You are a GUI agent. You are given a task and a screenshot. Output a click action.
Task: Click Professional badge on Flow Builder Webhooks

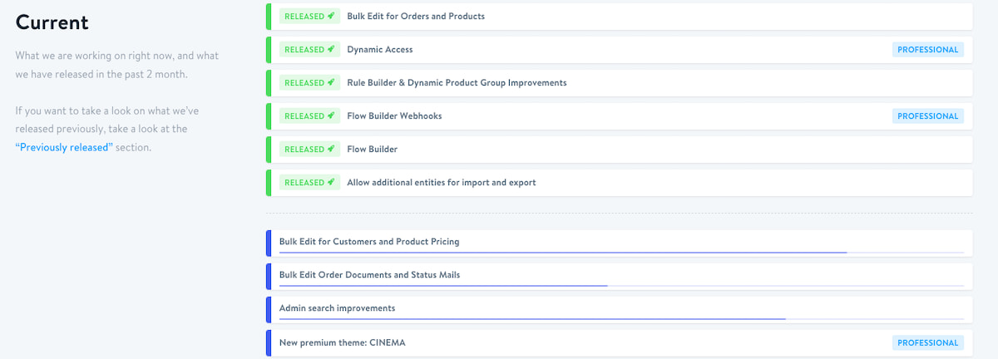click(x=928, y=116)
